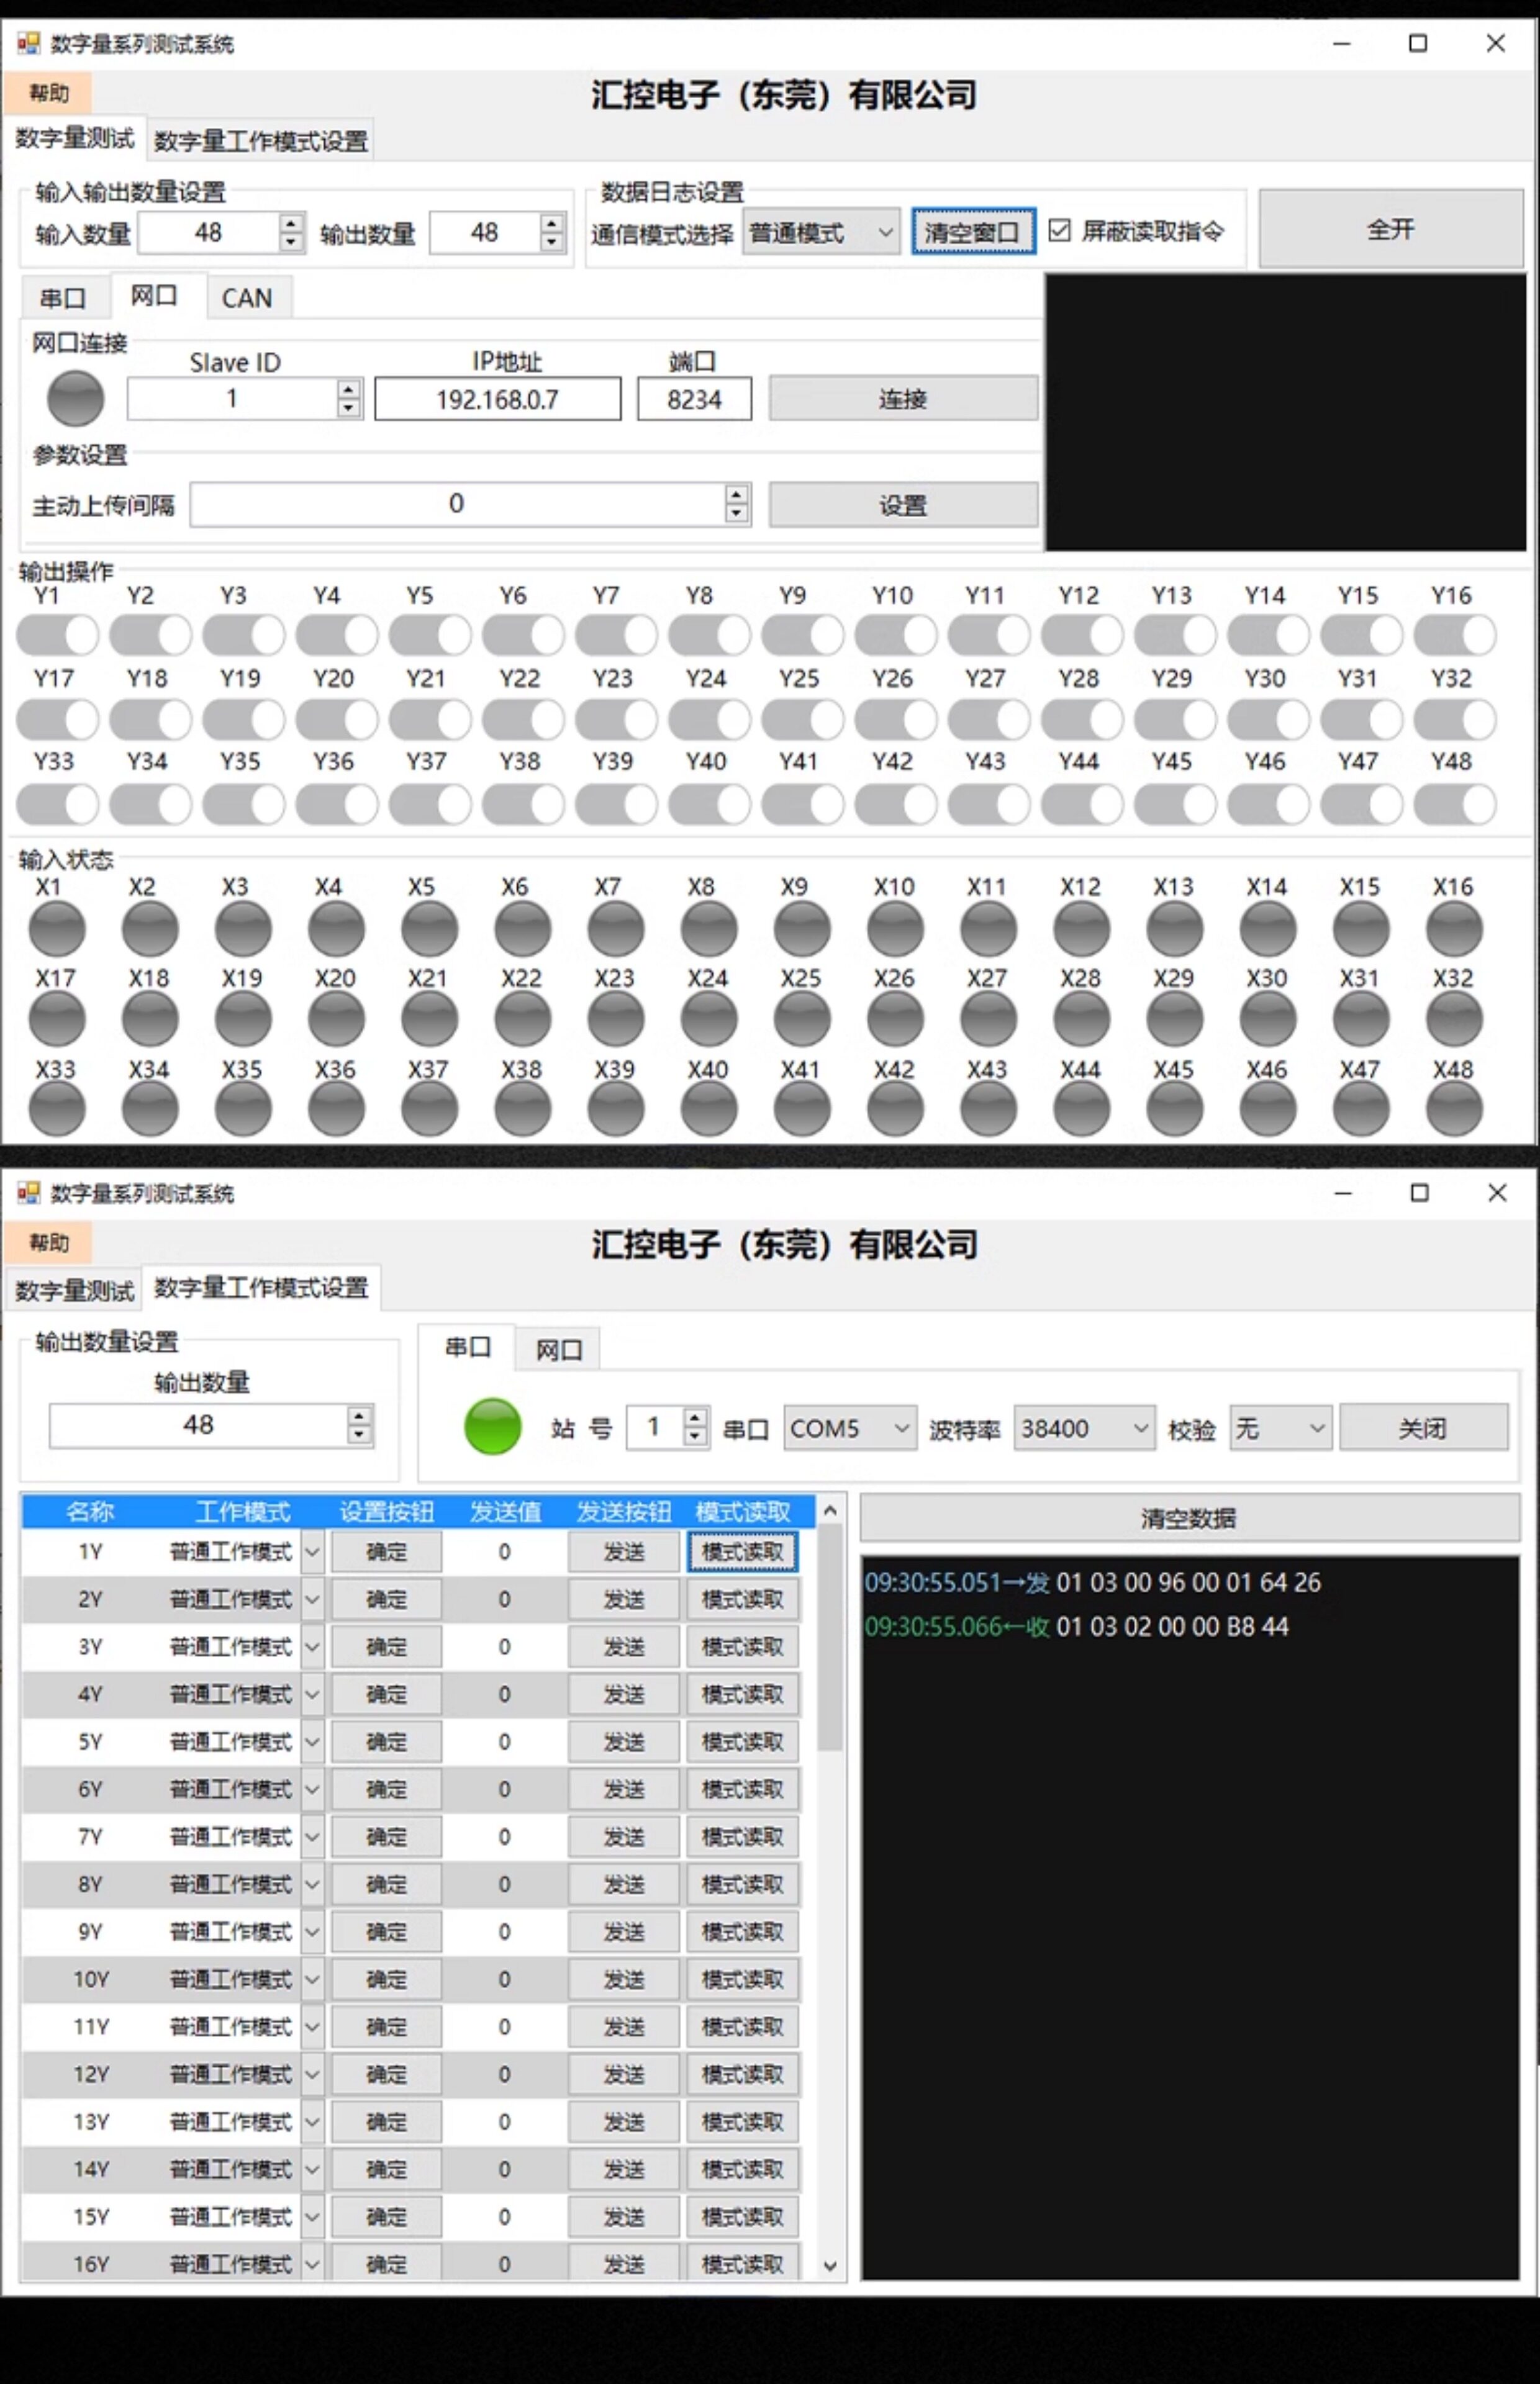Screen dimensions: 1540x2384
Task: Open the 工作模式 dropdown for row 13Y
Action: click(x=312, y=2122)
